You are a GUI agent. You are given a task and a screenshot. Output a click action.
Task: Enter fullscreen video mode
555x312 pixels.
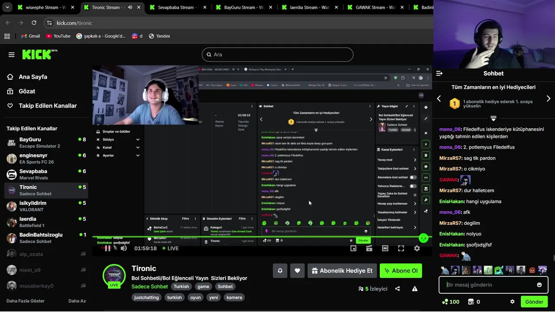[401, 248]
